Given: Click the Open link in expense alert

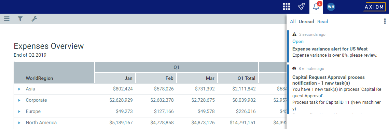Looking at the screenshot, I should (x=298, y=41).
